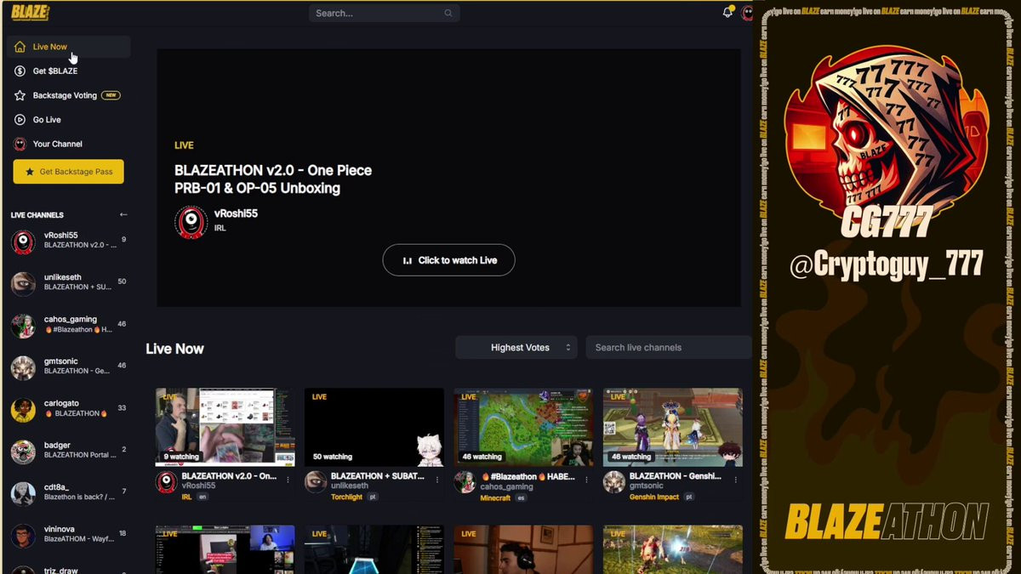Click cdt8a_ name in Live Channels list
This screenshot has width=1021, height=574.
[56, 487]
